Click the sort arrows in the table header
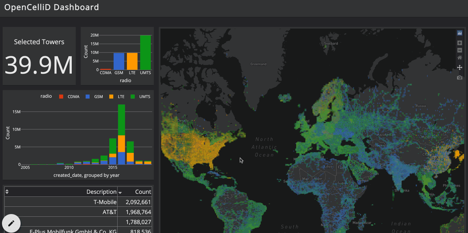Viewport: 468px width, 233px height. [7, 191]
